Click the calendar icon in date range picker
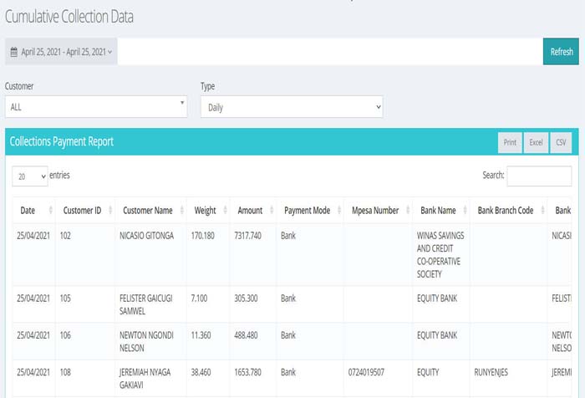Image resolution: width=585 pixels, height=398 pixels. [x=14, y=52]
